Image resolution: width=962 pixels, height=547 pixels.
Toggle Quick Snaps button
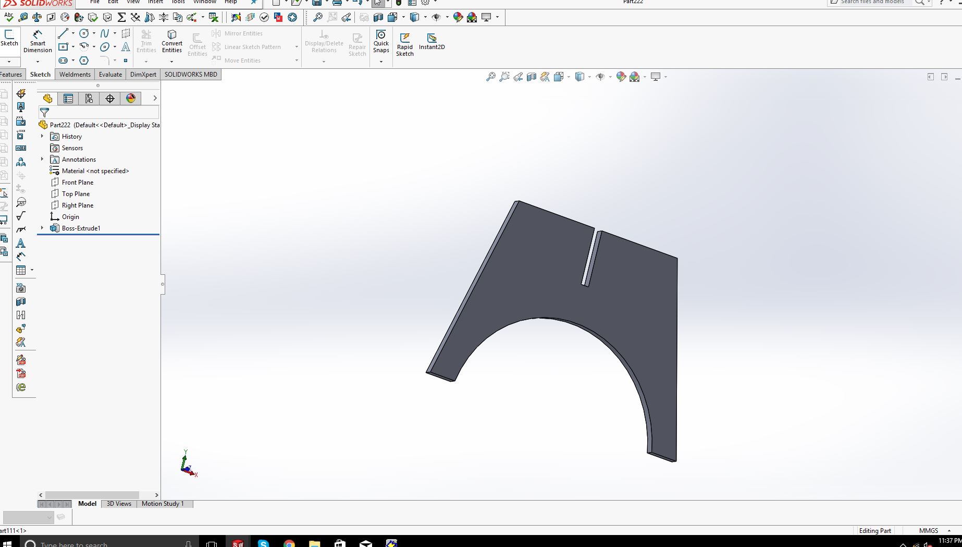tap(381, 41)
